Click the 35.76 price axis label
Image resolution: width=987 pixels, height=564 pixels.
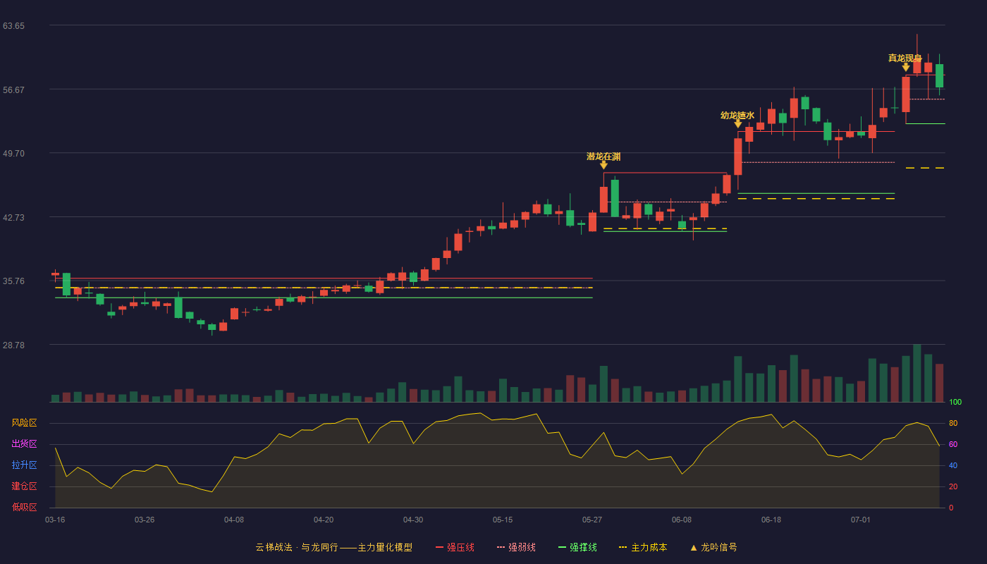pyautogui.click(x=13, y=281)
